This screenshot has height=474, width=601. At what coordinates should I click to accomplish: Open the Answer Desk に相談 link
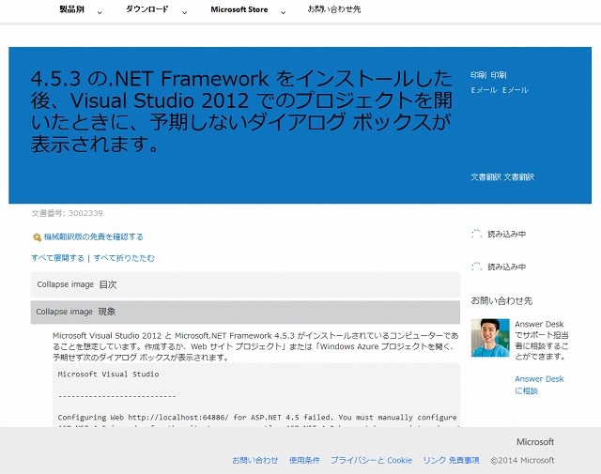tap(539, 385)
